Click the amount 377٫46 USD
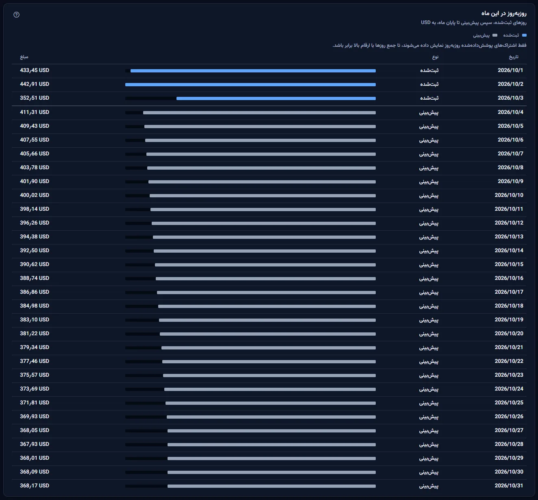The width and height of the screenshot is (538, 500). (35, 361)
